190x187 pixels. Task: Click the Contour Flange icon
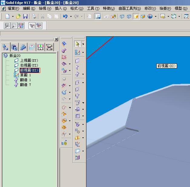click(x=77, y=74)
